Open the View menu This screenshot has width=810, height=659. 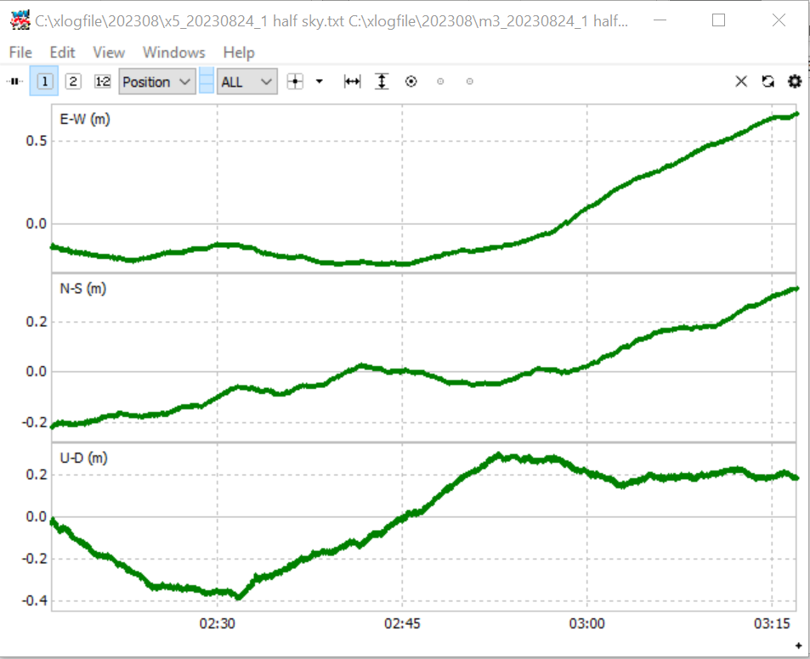click(x=109, y=53)
